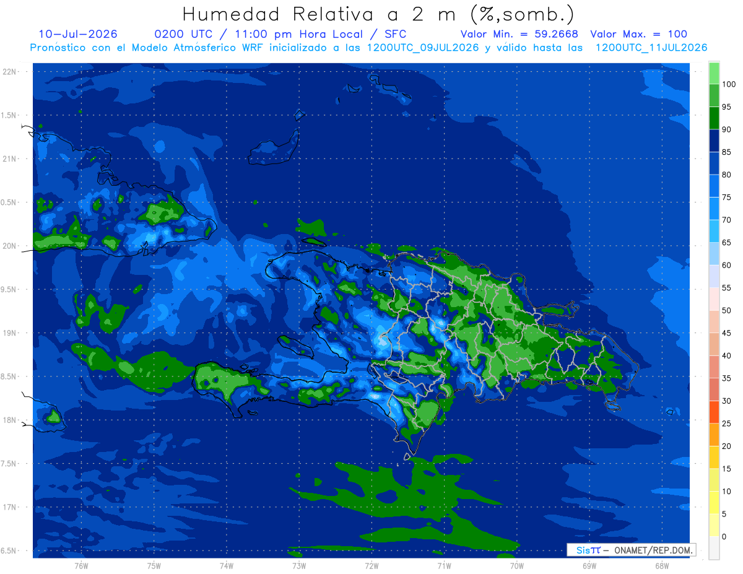
Task: Click the 20N latitude axis label
Action: tap(10, 246)
